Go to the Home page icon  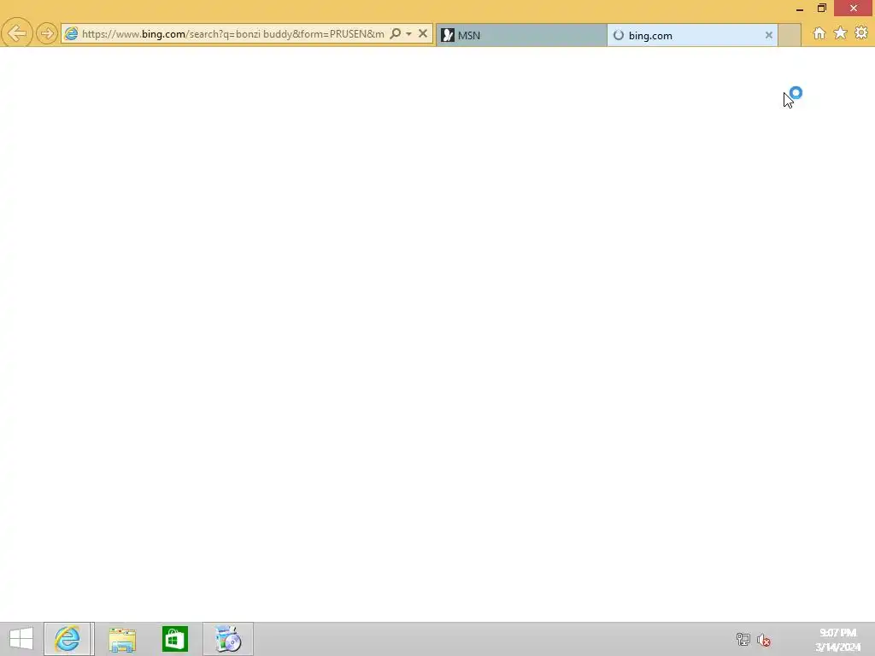pos(819,33)
